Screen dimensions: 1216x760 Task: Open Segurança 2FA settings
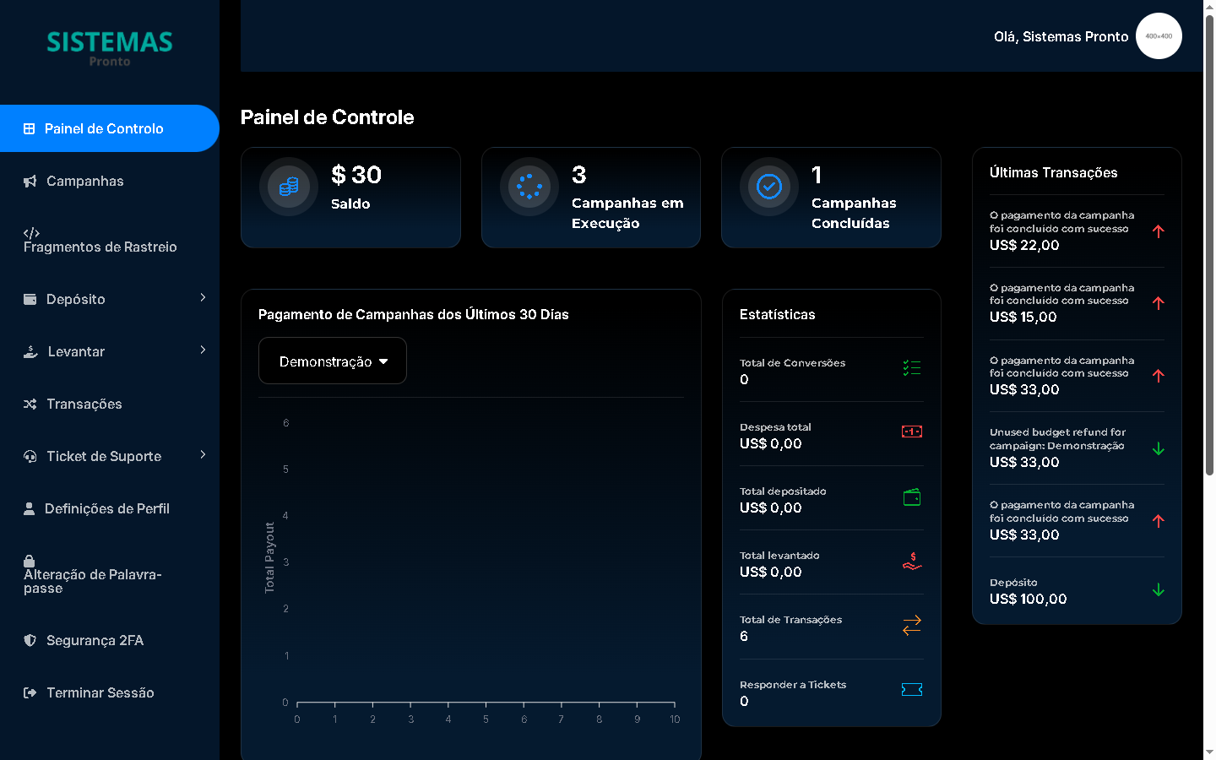(95, 641)
